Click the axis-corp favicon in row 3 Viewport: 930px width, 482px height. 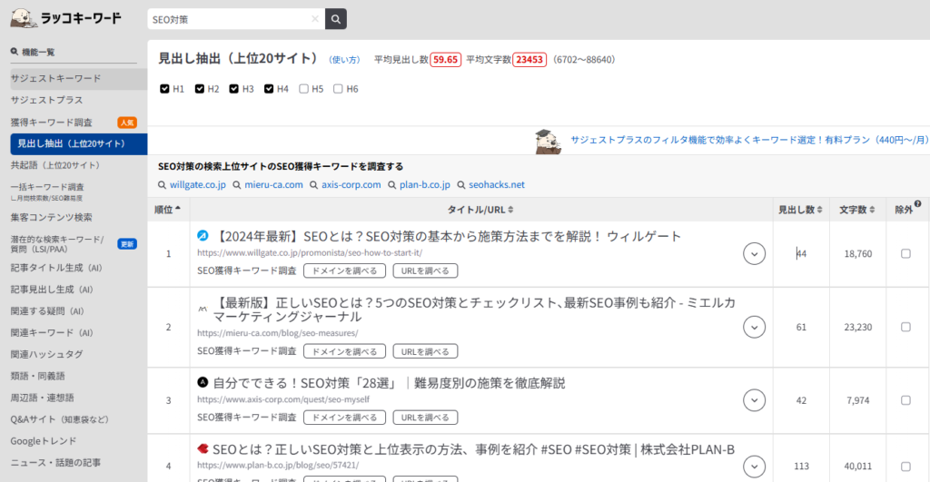tap(203, 382)
